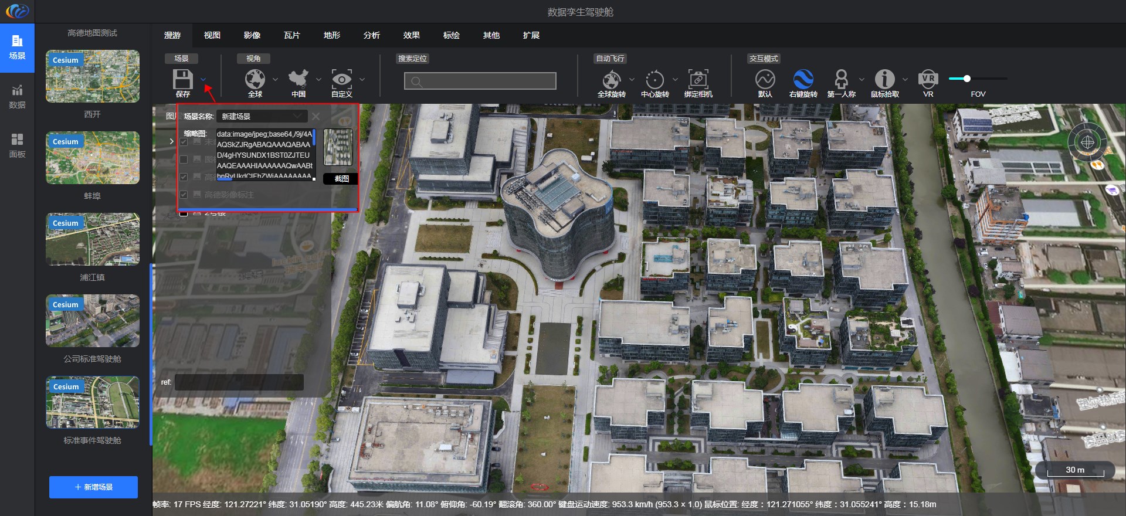Click the Save (保存) scene icon
Image resolution: width=1126 pixels, height=516 pixels.
tap(182, 79)
